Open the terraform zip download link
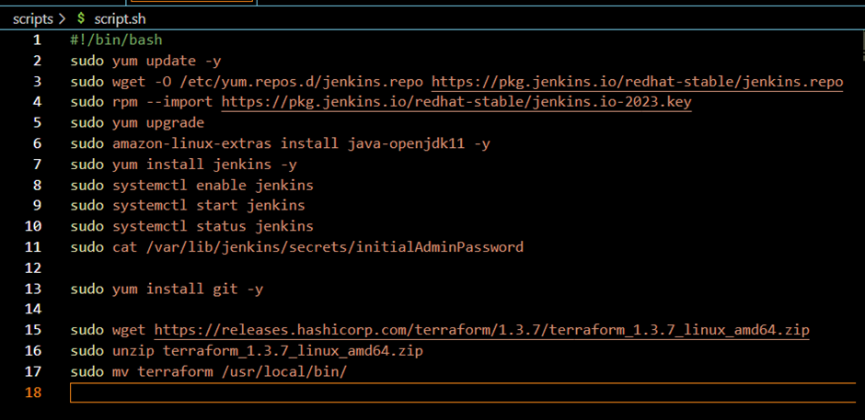 pyautogui.click(x=481, y=329)
